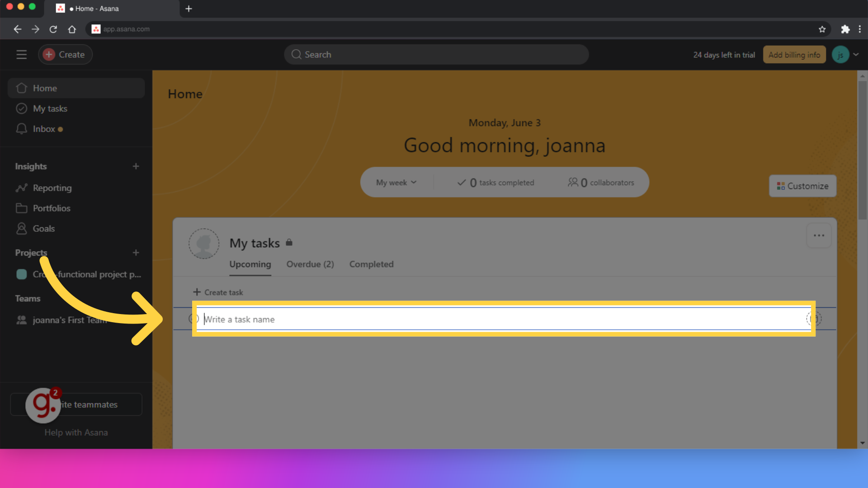Switch to the Overdue (2) tab
868x488 pixels.
click(x=310, y=264)
